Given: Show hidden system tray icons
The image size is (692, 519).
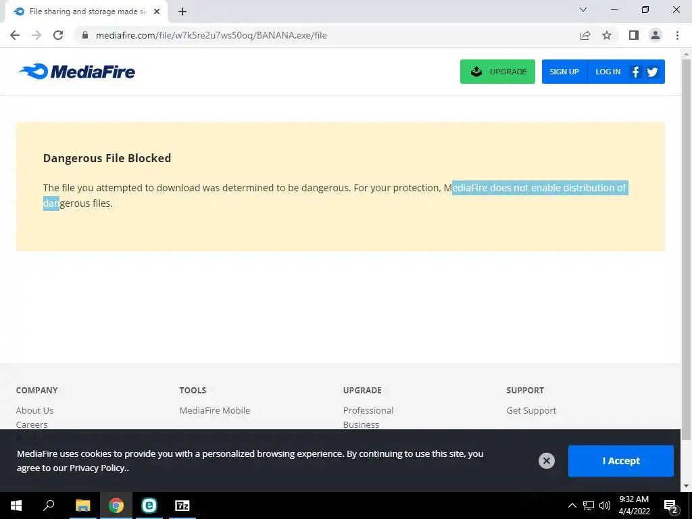Looking at the screenshot, I should [572, 505].
